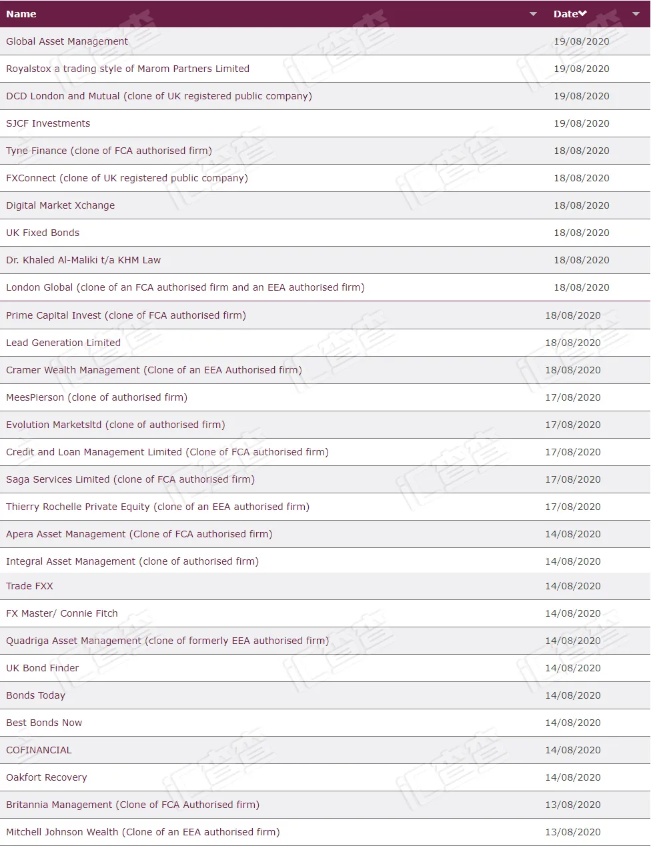Sort by the Name column header

21,14
